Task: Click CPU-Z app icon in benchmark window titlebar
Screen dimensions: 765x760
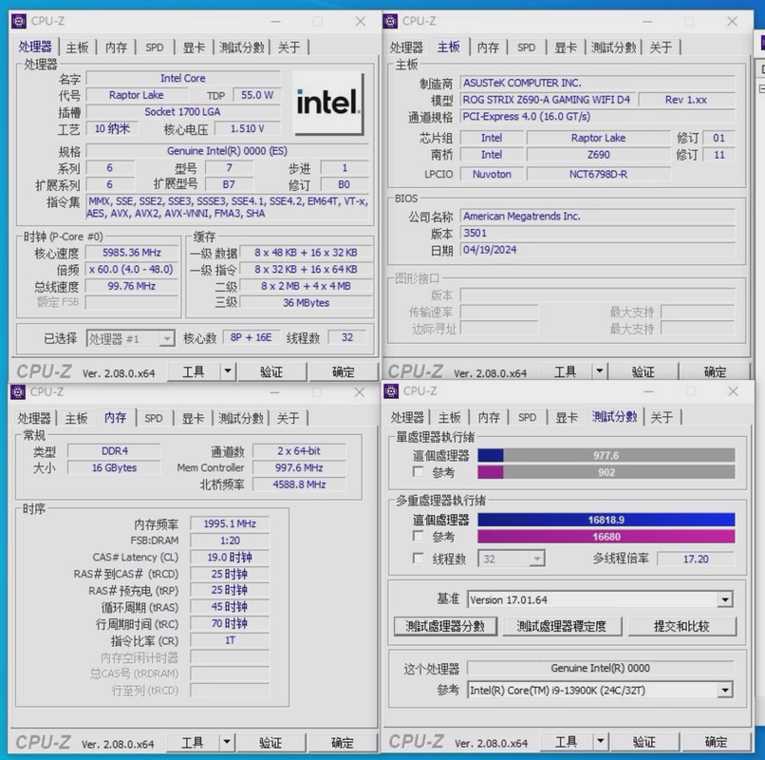Action: point(391,390)
